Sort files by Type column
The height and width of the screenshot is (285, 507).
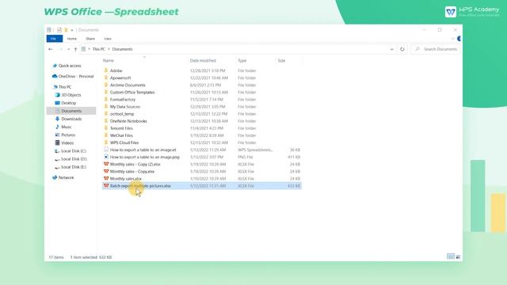[x=242, y=61]
